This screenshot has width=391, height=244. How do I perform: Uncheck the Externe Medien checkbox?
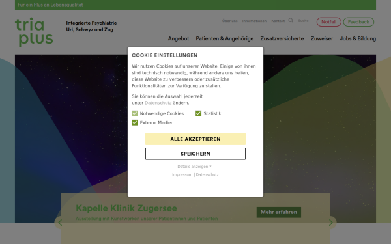coord(135,122)
